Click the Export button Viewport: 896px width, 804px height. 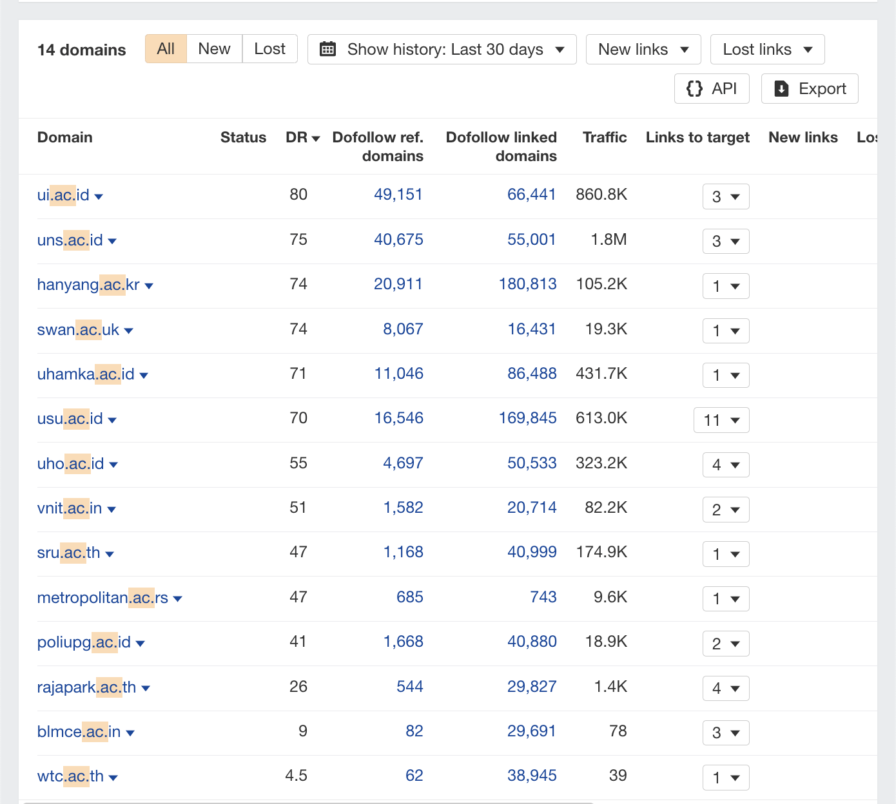click(x=810, y=88)
